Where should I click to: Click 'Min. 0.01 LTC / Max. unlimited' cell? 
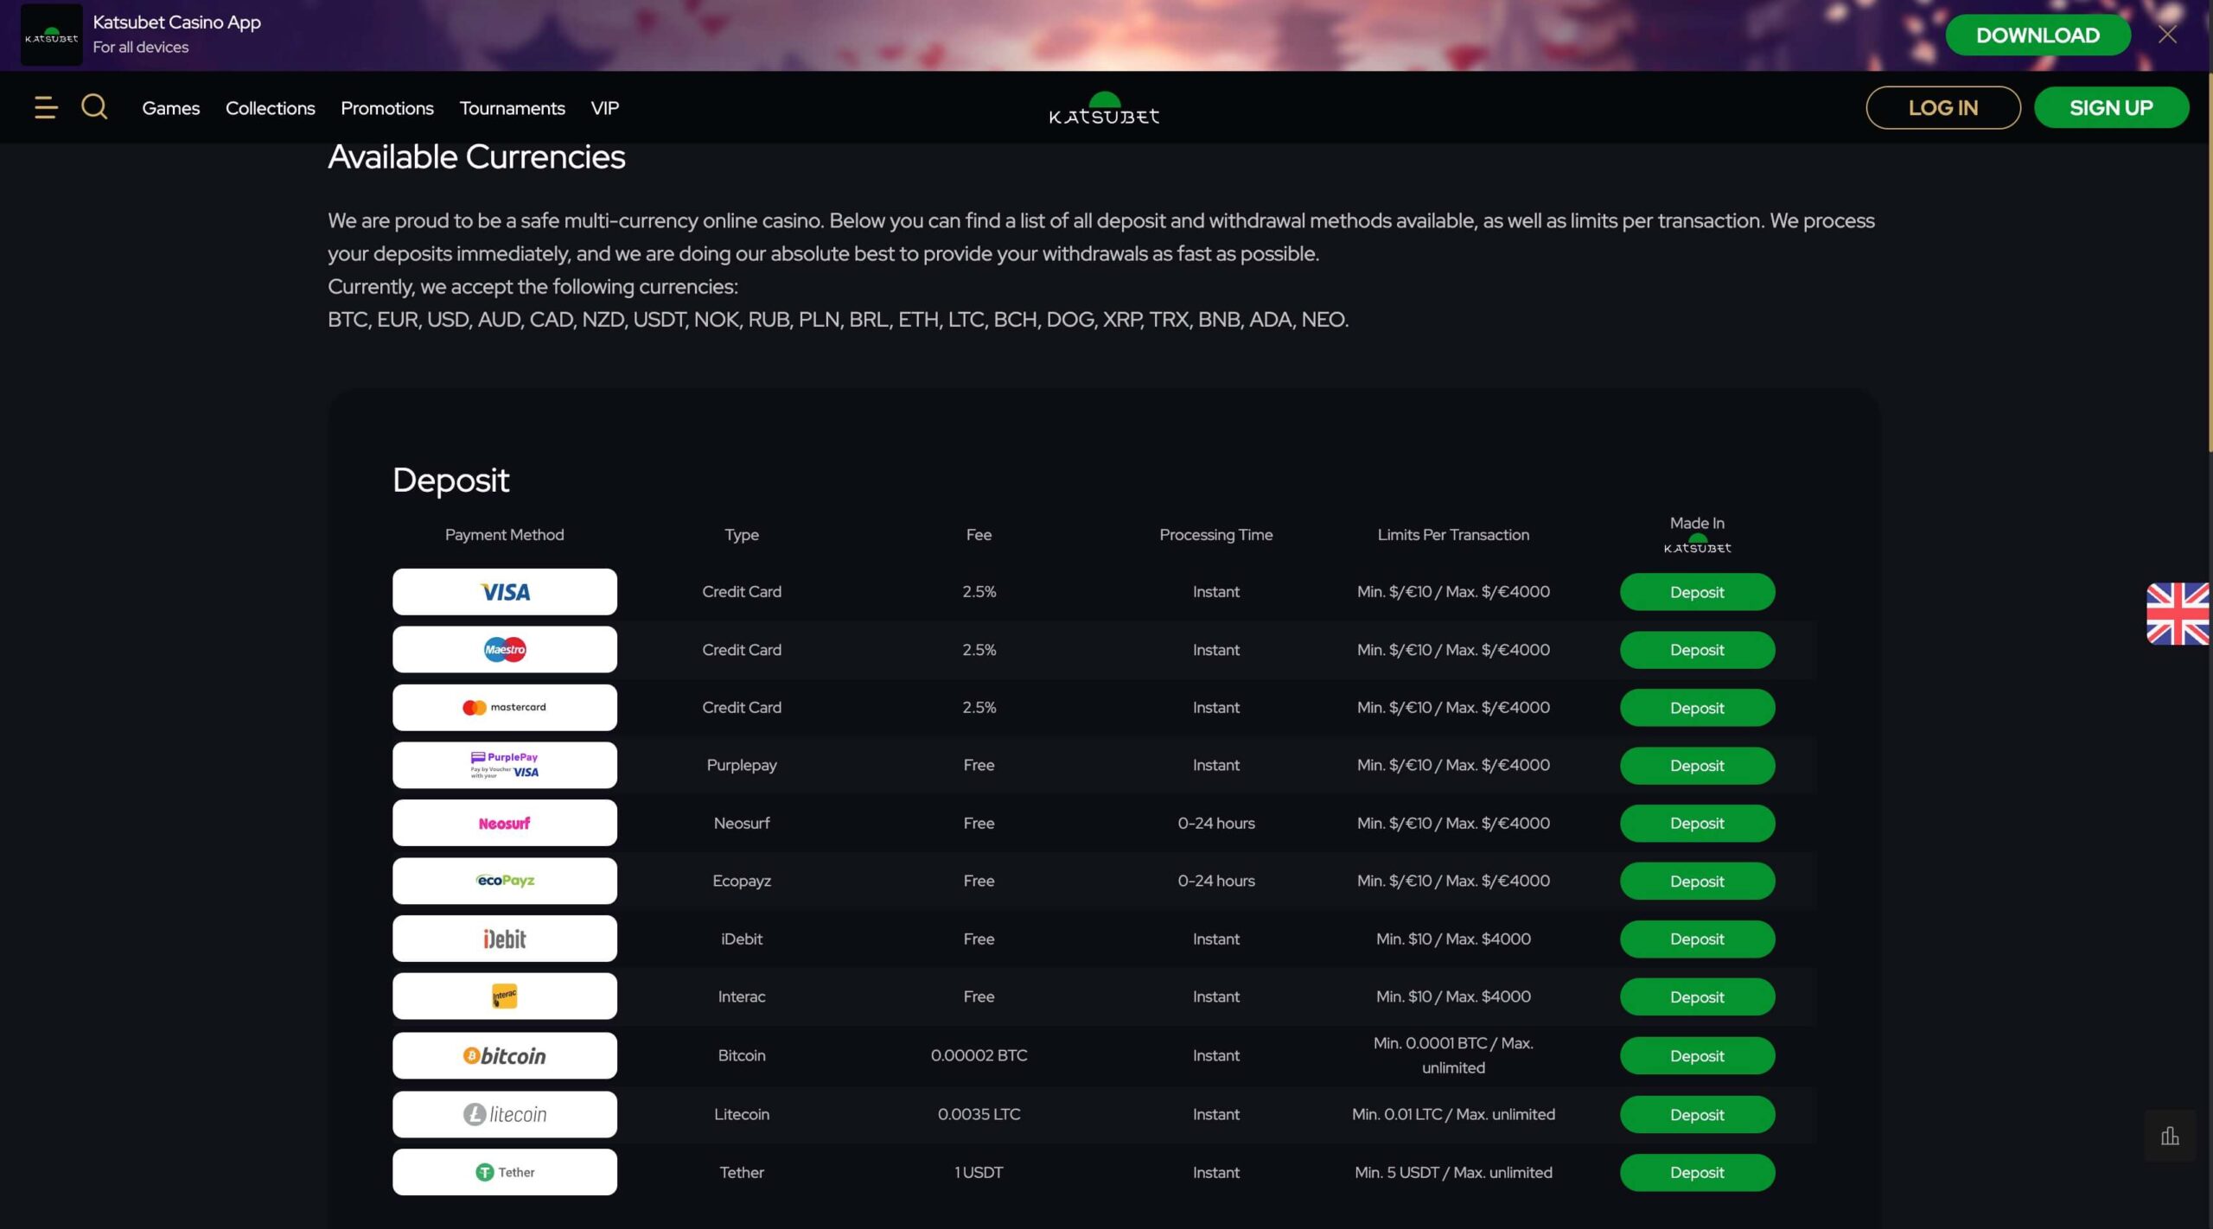[x=1453, y=1114]
